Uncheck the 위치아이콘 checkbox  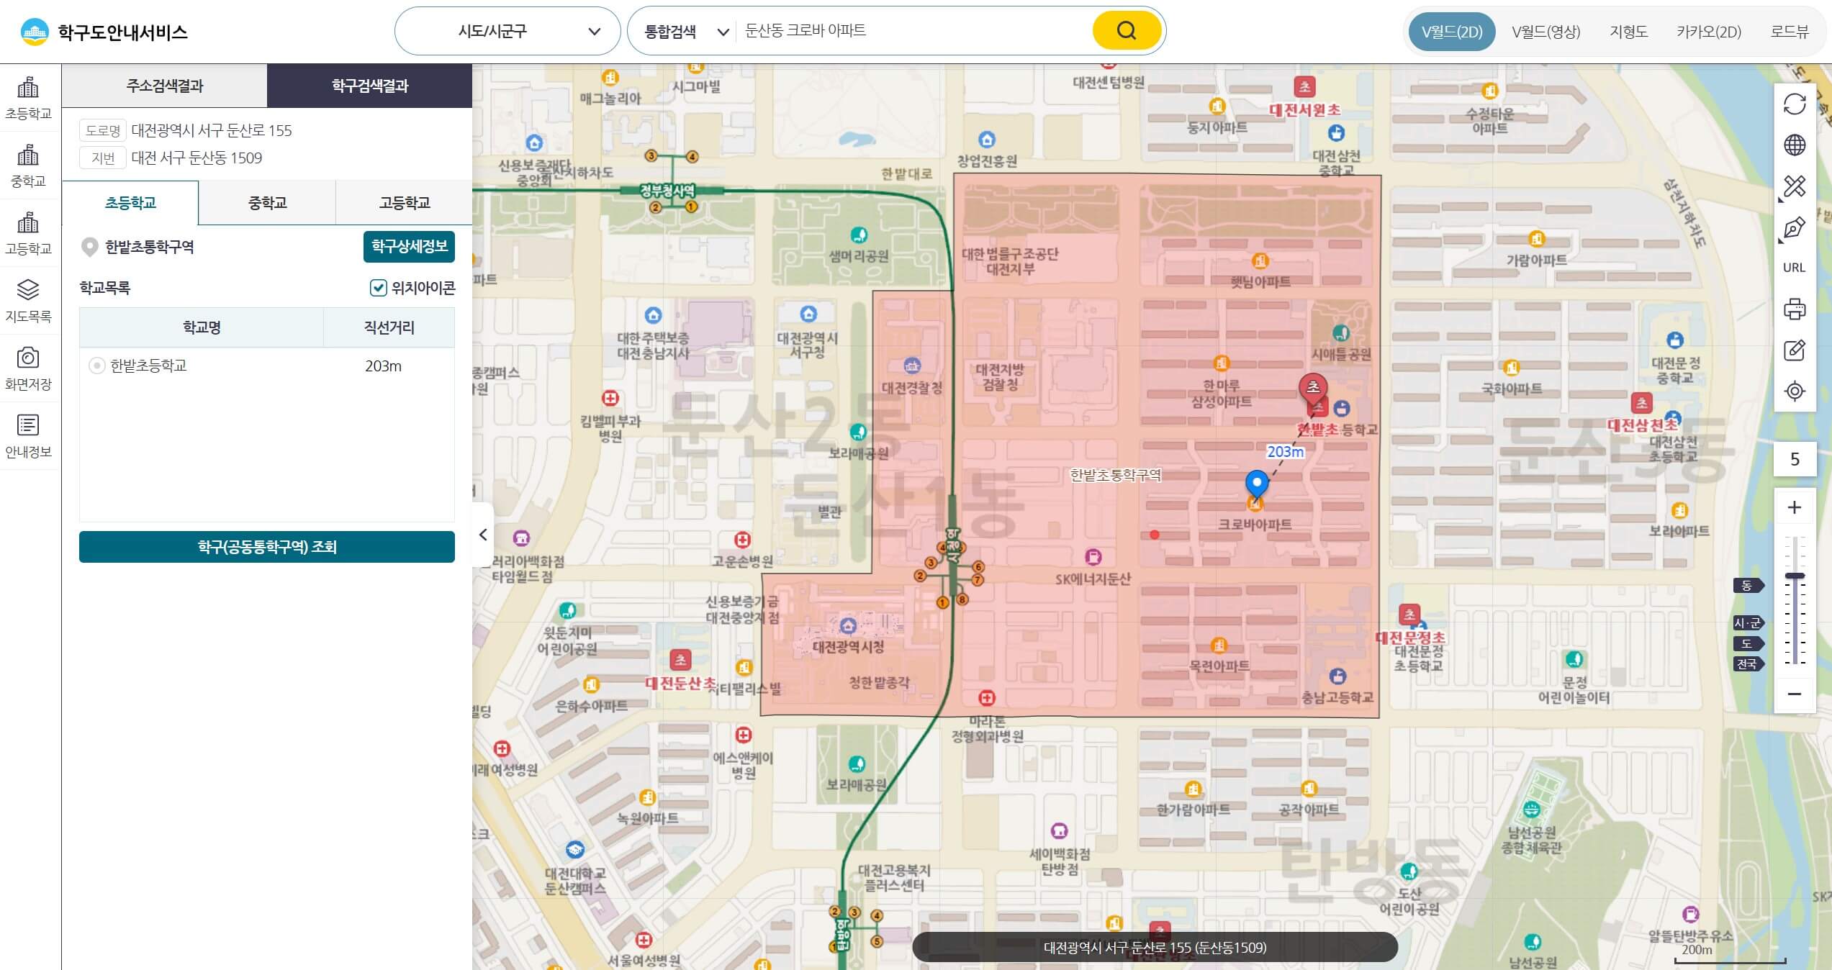[x=378, y=288]
